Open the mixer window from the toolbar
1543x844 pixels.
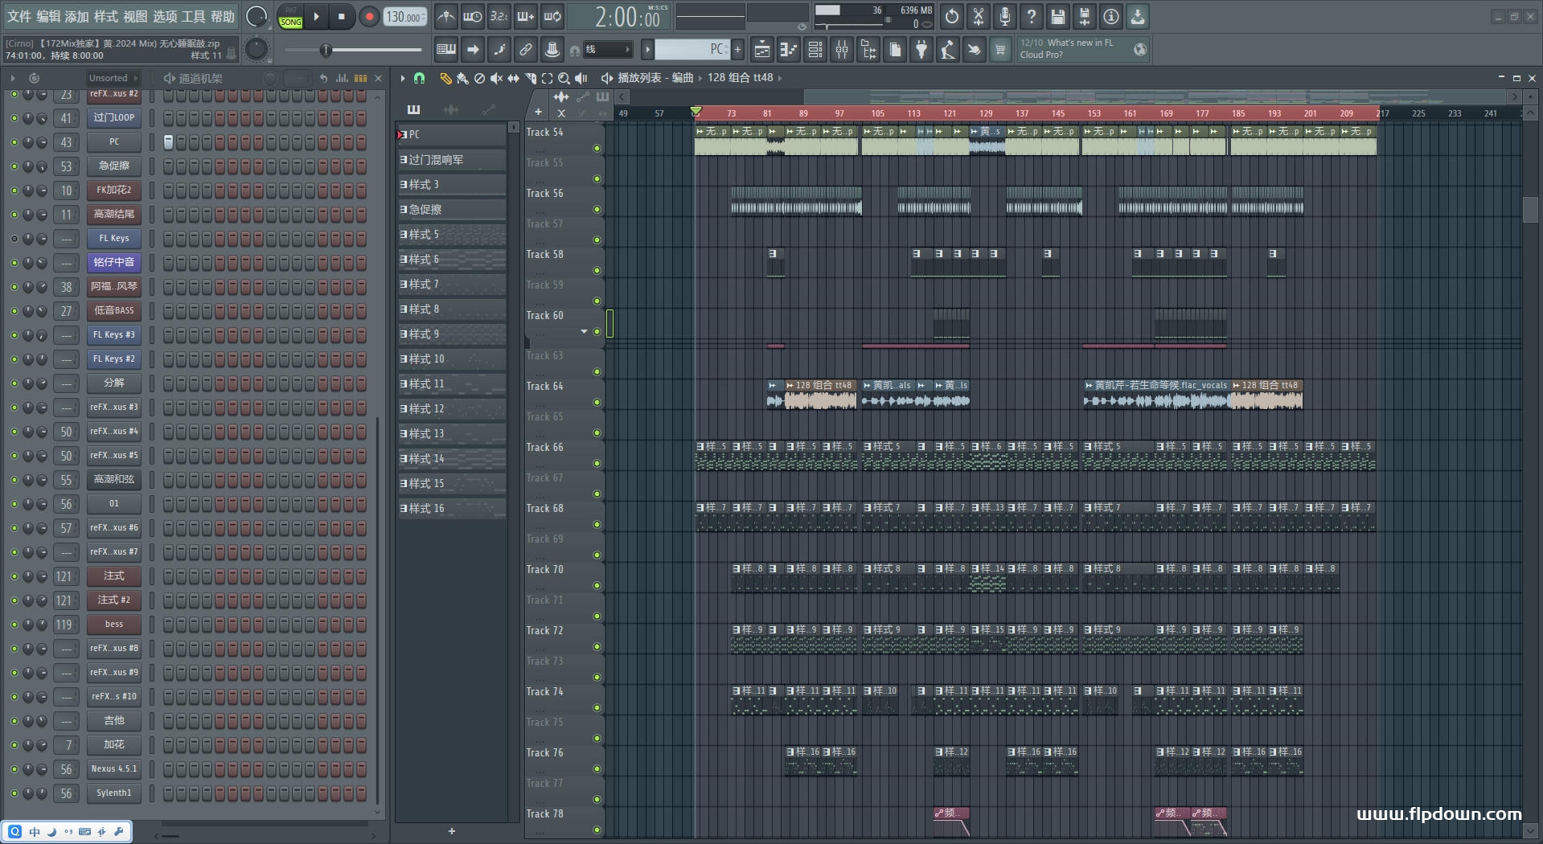tap(842, 50)
